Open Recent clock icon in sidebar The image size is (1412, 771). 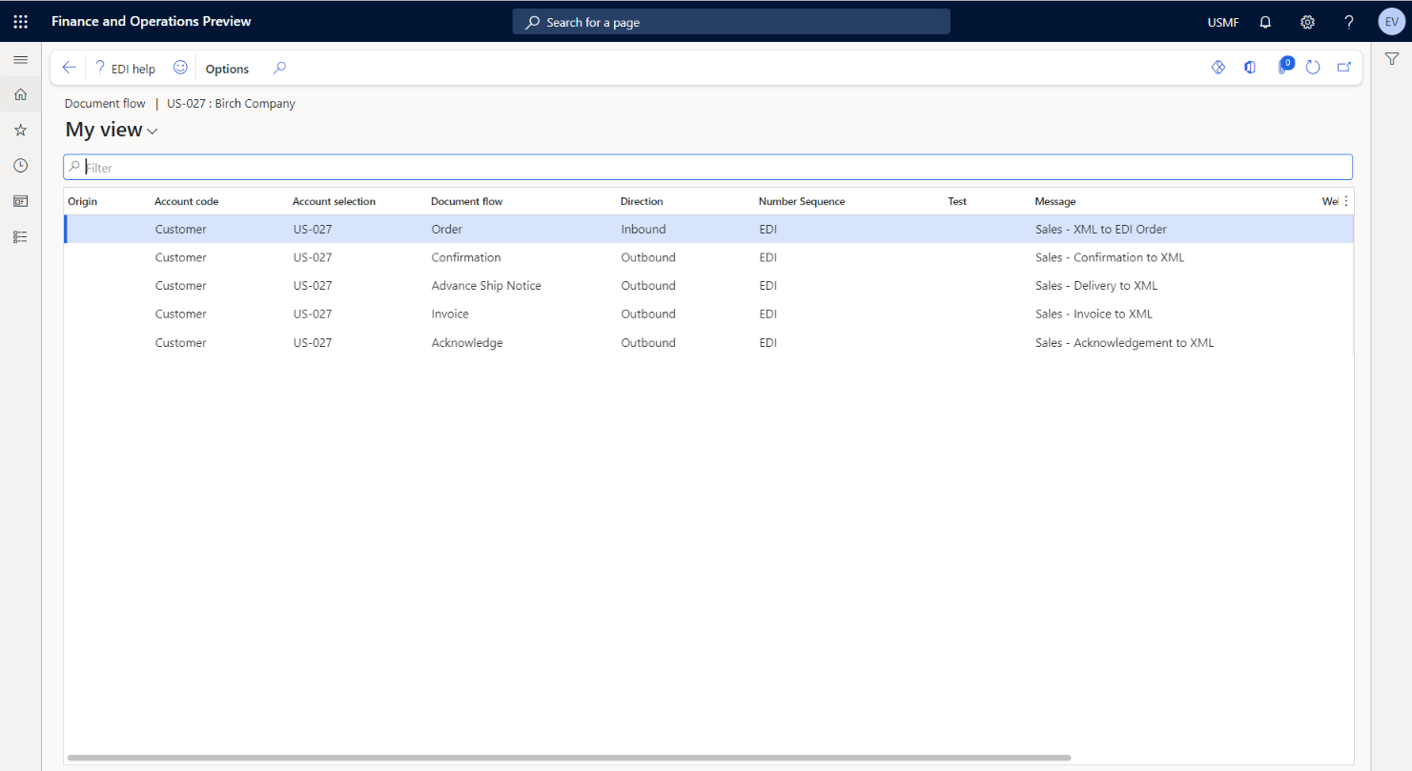[20, 166]
